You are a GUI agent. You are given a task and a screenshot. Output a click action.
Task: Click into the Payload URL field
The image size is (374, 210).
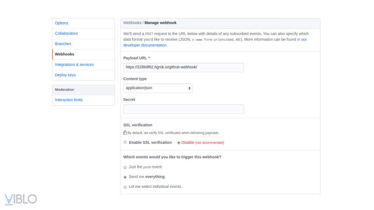point(183,67)
